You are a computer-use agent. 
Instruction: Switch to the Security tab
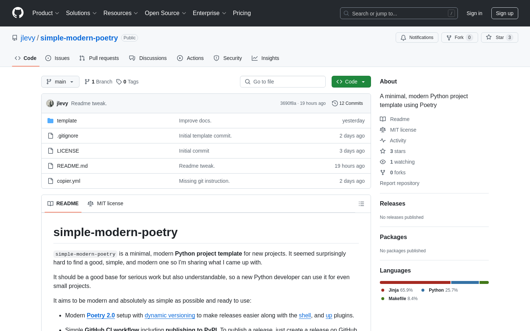[x=228, y=58]
